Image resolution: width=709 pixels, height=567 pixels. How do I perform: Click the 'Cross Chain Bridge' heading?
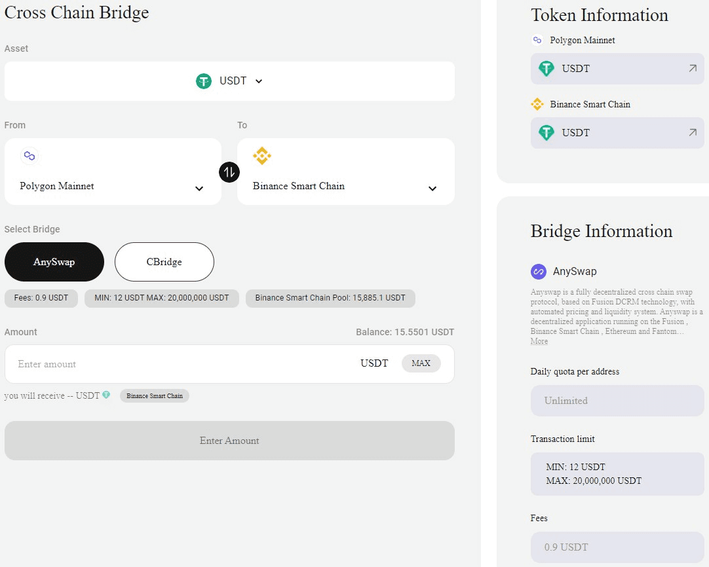(77, 12)
